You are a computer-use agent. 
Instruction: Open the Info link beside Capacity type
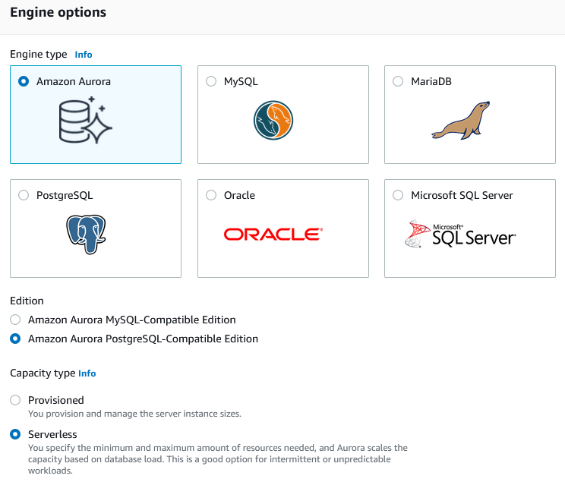pos(87,373)
